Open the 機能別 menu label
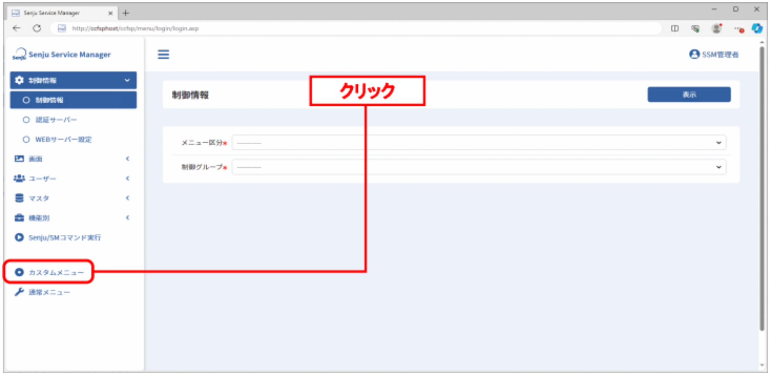The height and width of the screenshot is (377, 769). [39, 217]
